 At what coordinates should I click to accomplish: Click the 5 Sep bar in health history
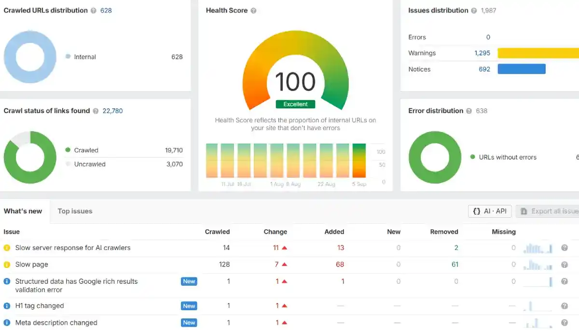(359, 160)
